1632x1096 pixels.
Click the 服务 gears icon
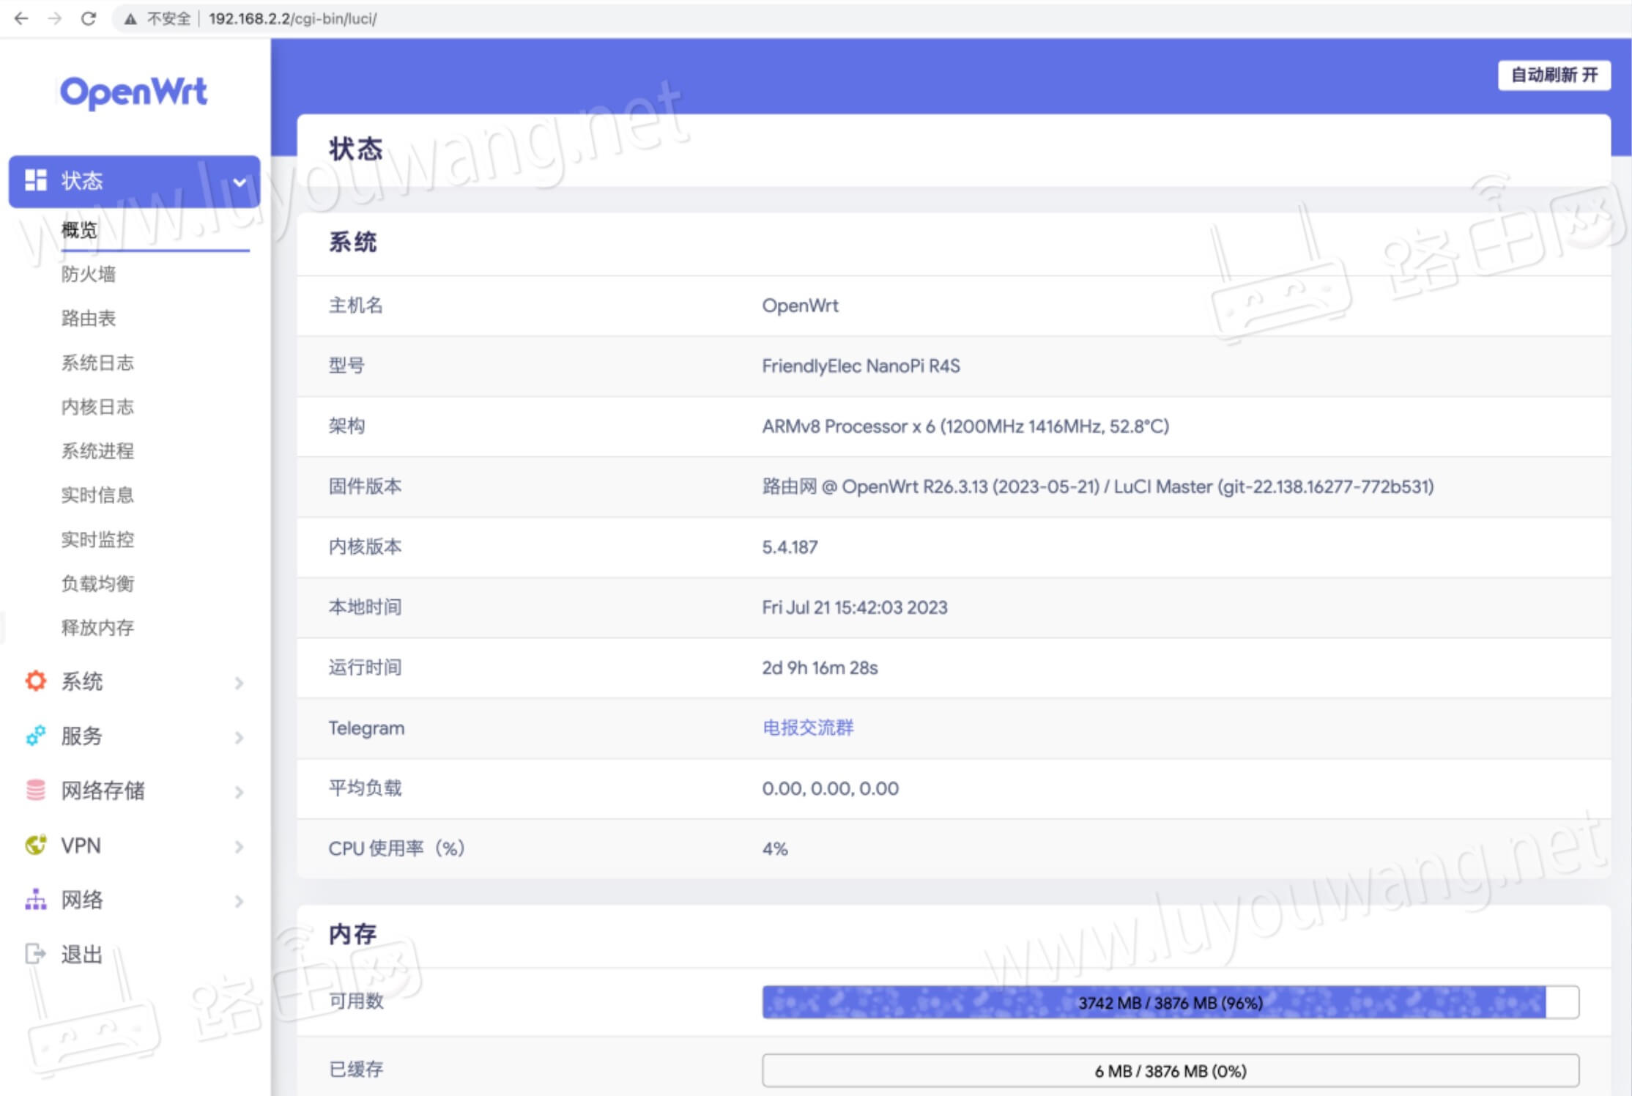(x=34, y=736)
